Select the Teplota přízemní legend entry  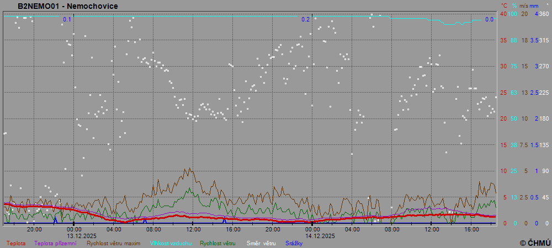tap(55, 243)
